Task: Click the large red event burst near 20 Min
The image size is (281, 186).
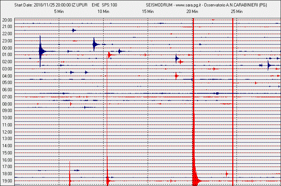Action: point(194,169)
